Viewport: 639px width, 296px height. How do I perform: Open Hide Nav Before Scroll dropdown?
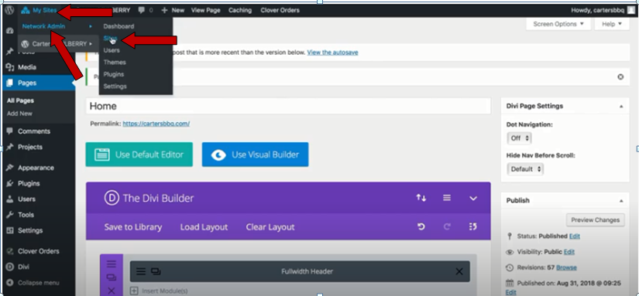coord(525,169)
